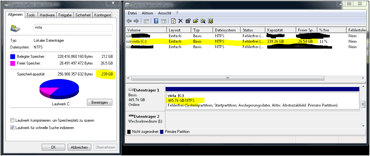Click the '465,76 GB NTFS' partition text
Image resolution: width=370 pixels, height=156 pixels.
click(181, 100)
